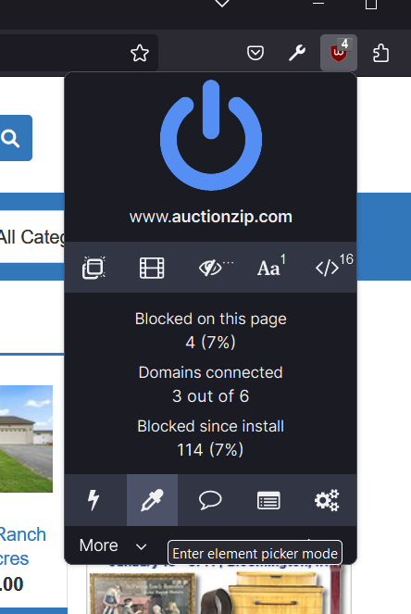
Task: Open the Ranch listing link
Action: coord(23,534)
